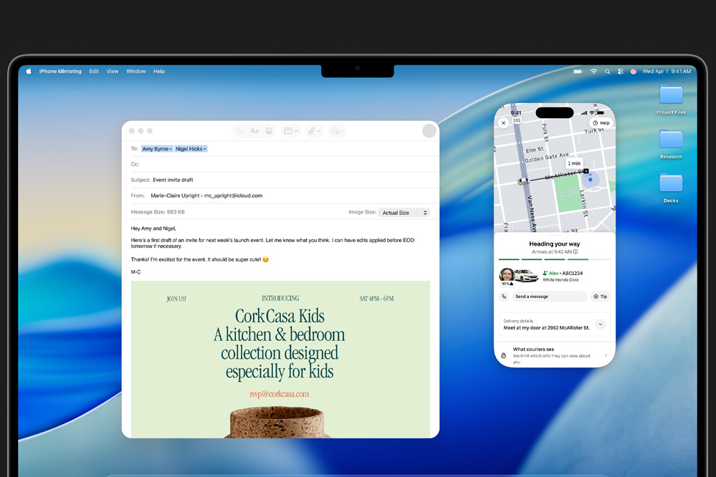The width and height of the screenshot is (716, 477).
Task: Open the emoji picker in Mail toolbar
Action: point(269,131)
